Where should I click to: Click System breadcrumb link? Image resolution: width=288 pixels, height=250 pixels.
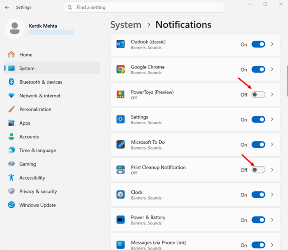click(x=126, y=25)
